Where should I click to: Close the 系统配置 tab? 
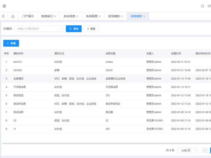[99, 16]
